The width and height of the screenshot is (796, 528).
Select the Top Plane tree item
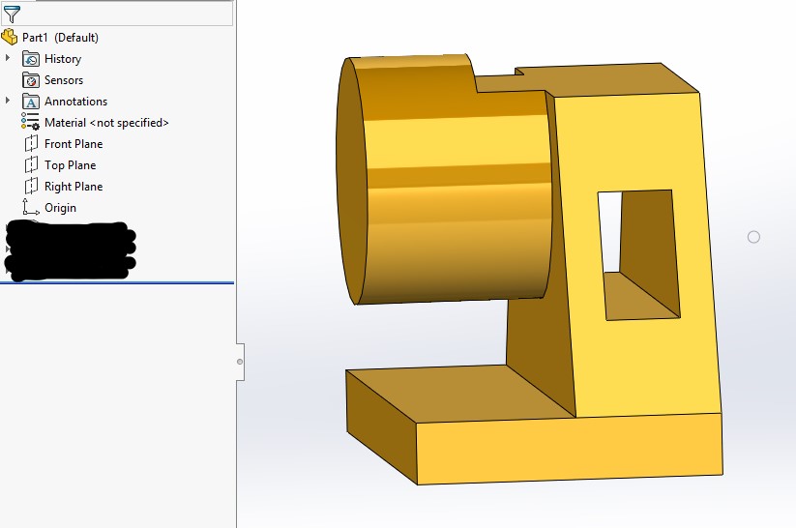[70, 165]
